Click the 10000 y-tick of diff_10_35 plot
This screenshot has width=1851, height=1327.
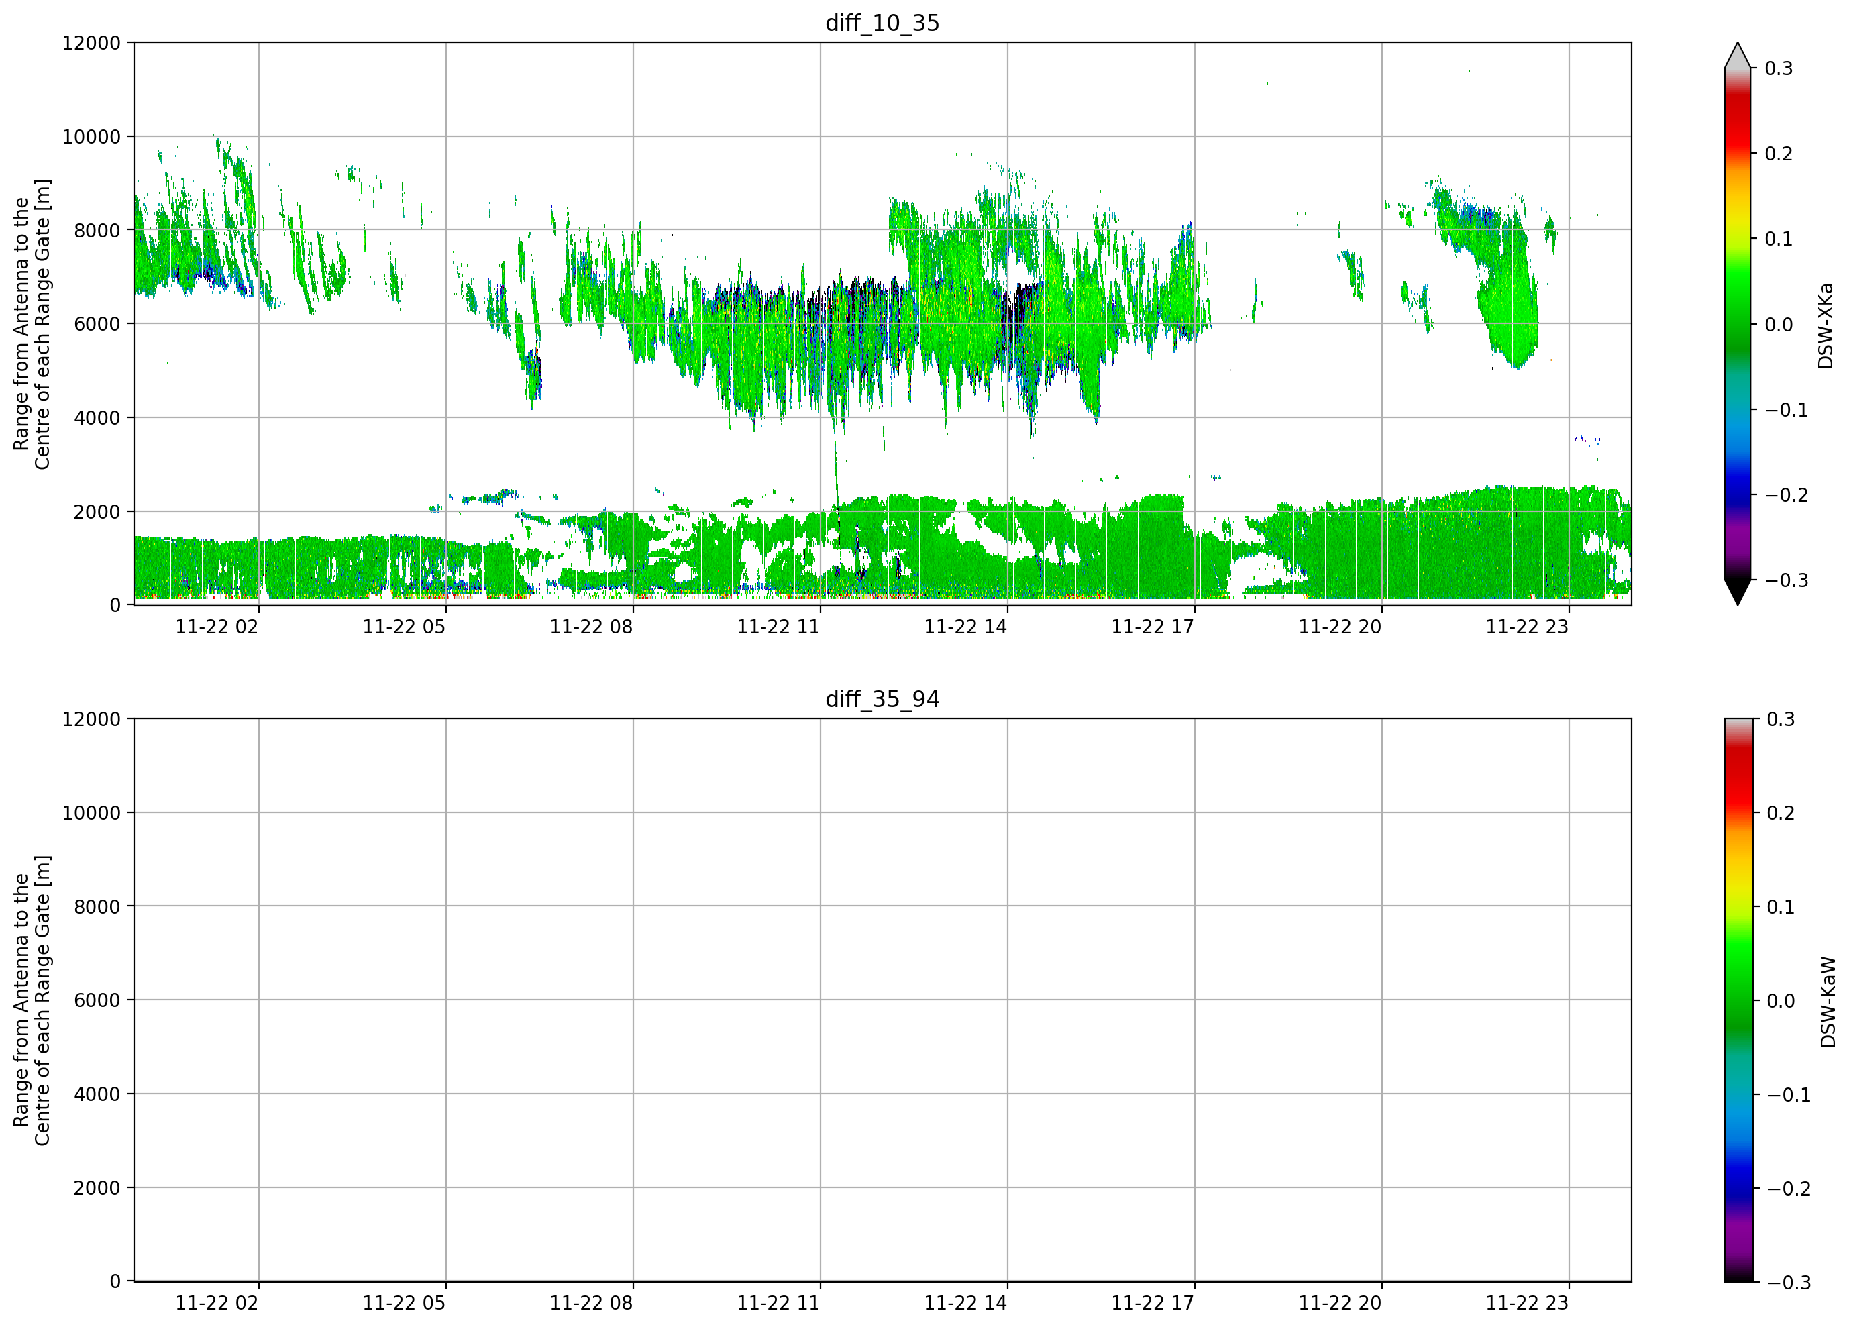pyautogui.click(x=91, y=136)
